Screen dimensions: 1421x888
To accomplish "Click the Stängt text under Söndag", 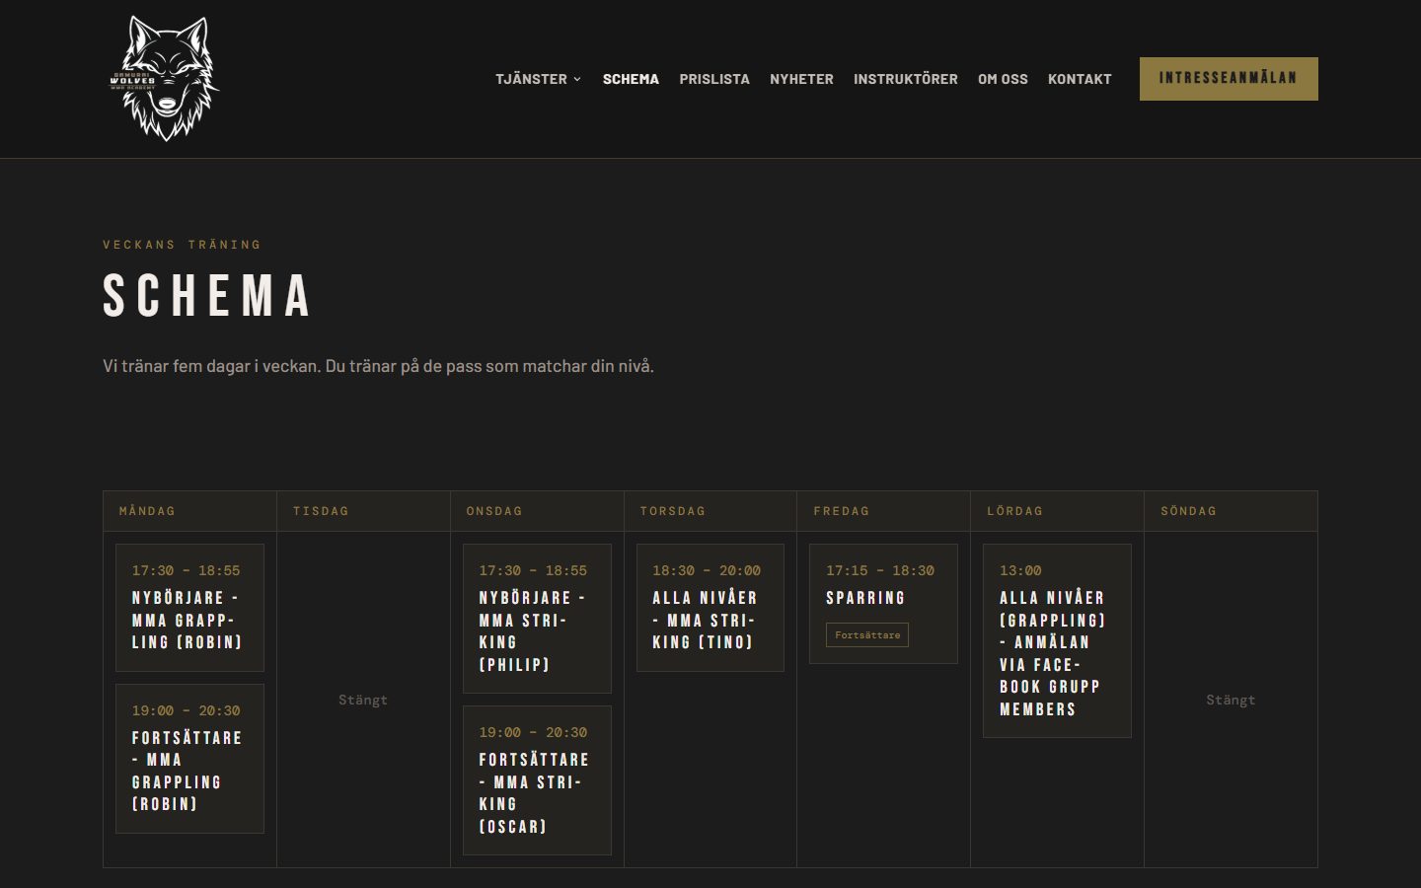I will pos(1231,700).
